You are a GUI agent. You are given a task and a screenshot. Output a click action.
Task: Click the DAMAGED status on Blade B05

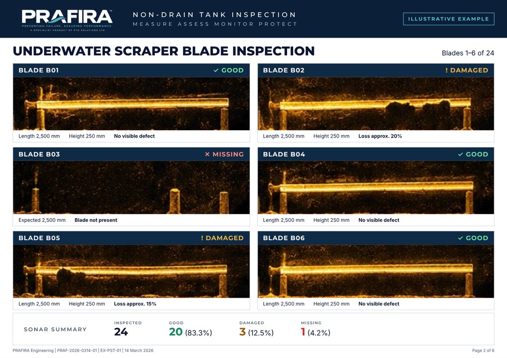click(222, 238)
